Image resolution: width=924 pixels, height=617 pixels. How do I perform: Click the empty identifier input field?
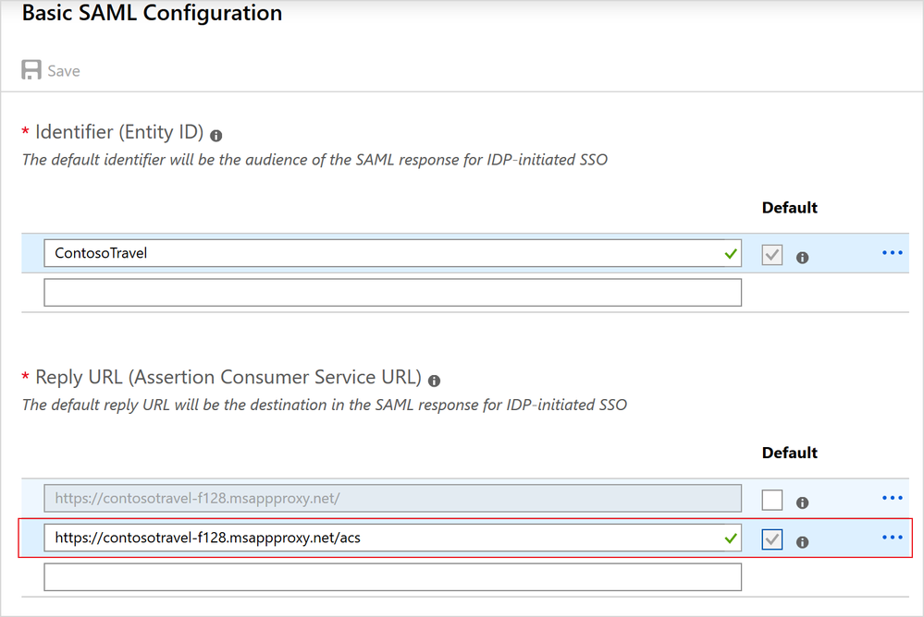(392, 292)
